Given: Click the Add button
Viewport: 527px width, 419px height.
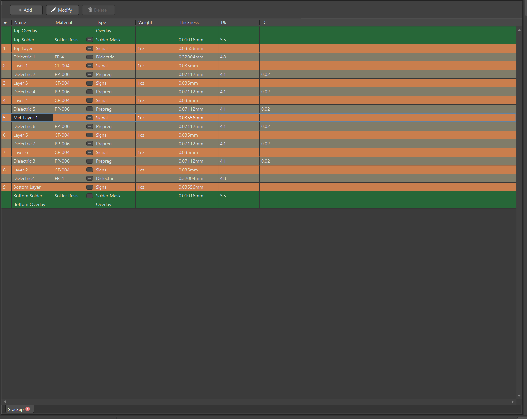Looking at the screenshot, I should (26, 10).
